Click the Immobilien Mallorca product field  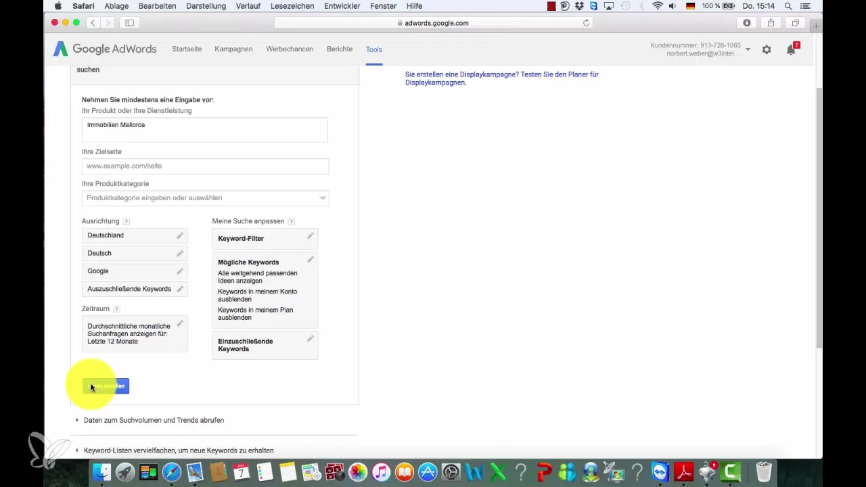point(205,129)
